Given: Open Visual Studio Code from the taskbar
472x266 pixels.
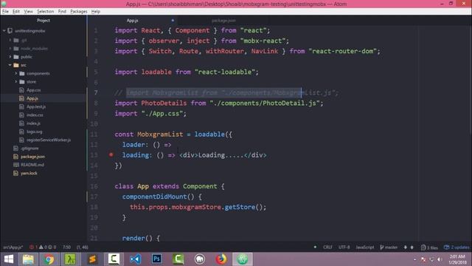Looking at the screenshot, I should [x=135, y=259].
